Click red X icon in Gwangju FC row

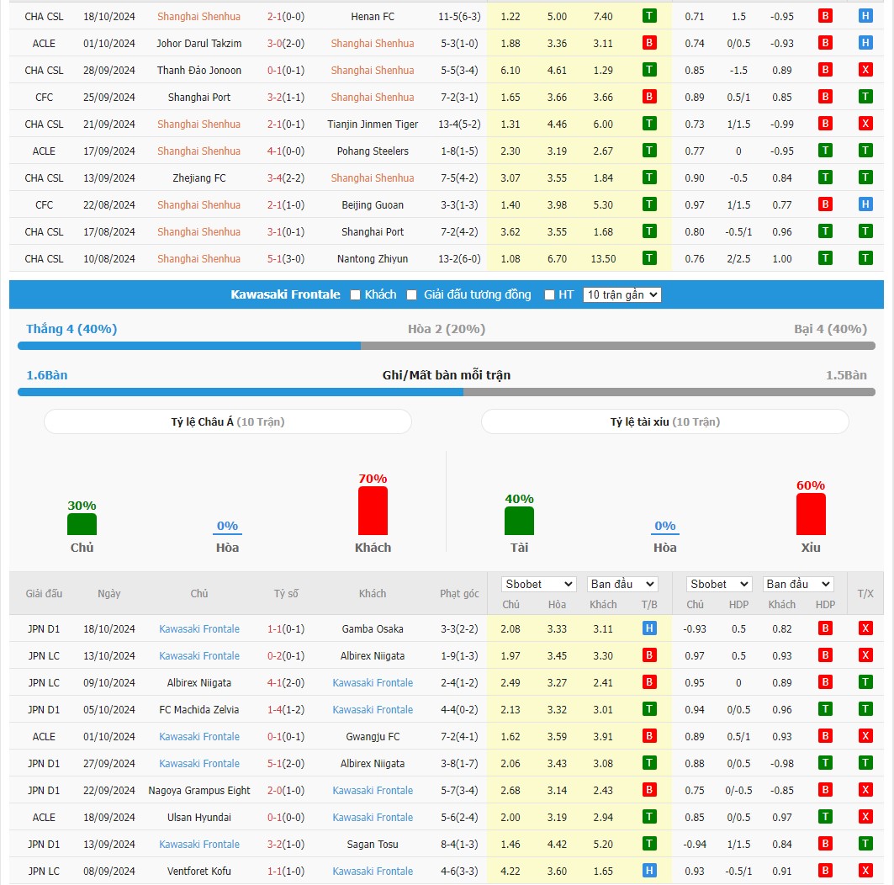coord(865,736)
